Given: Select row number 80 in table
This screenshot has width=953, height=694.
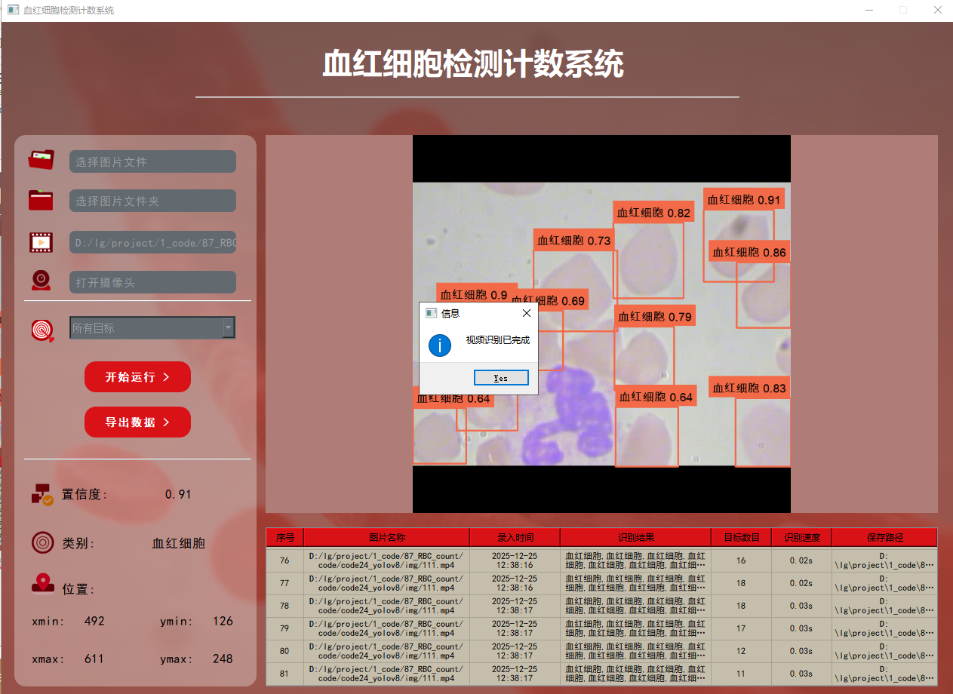Looking at the screenshot, I should point(284,651).
